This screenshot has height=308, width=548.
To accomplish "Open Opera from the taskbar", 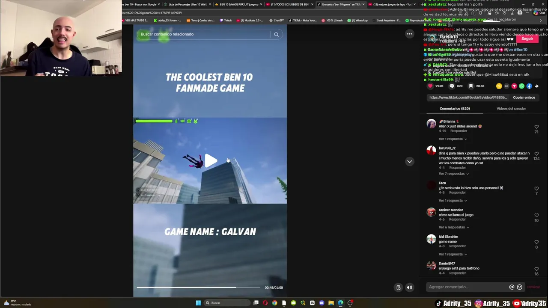I will [265, 303].
